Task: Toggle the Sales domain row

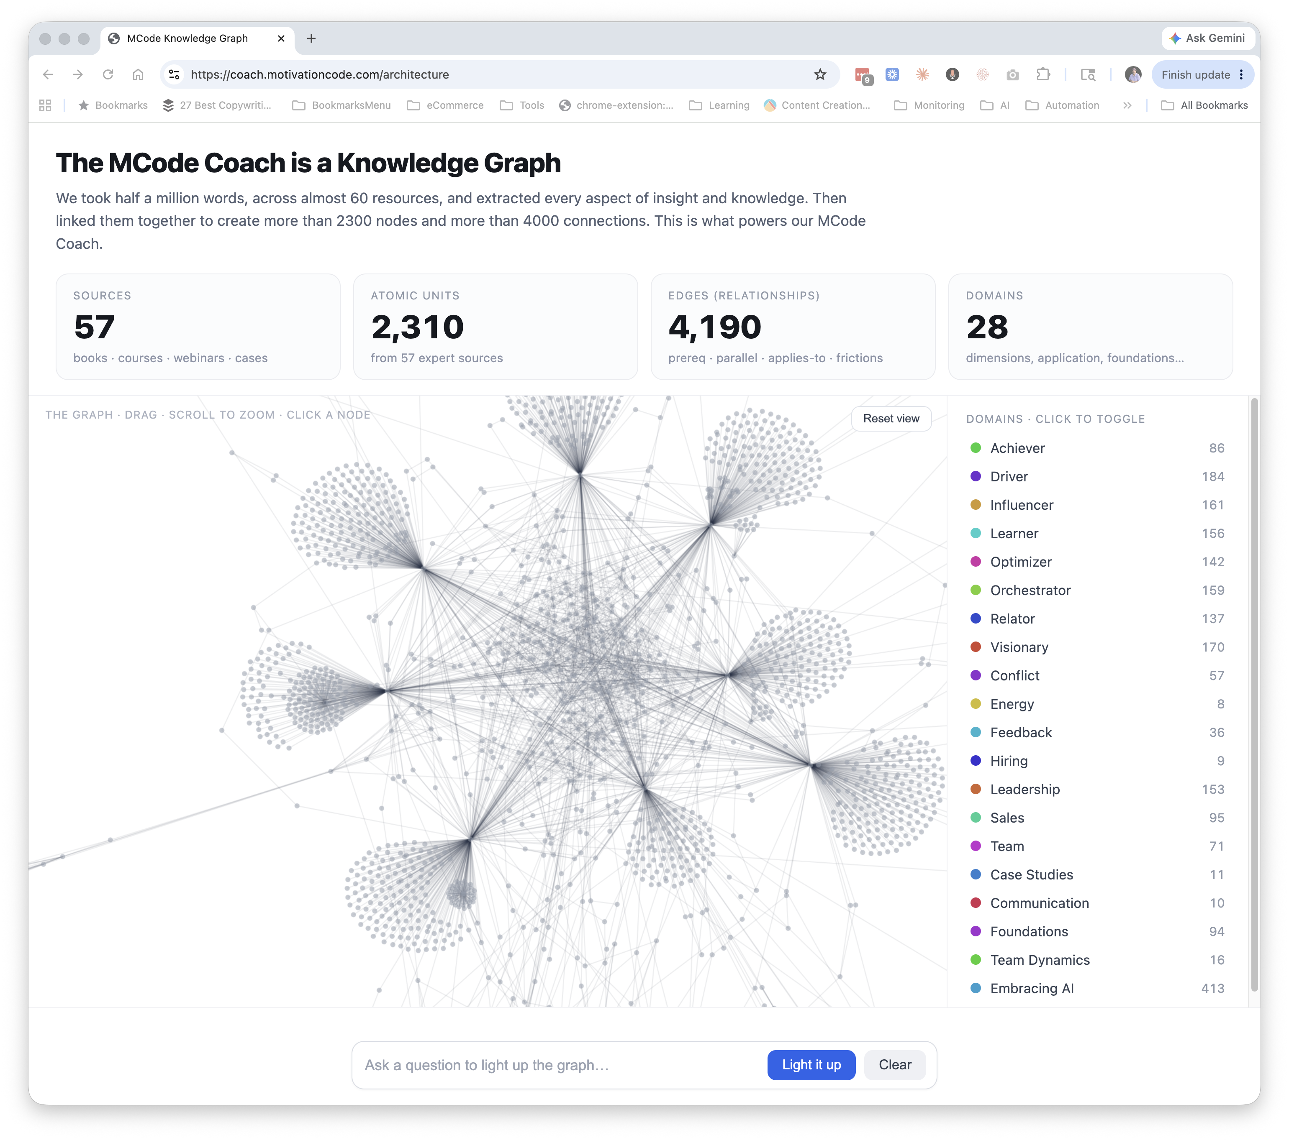Action: point(1096,817)
